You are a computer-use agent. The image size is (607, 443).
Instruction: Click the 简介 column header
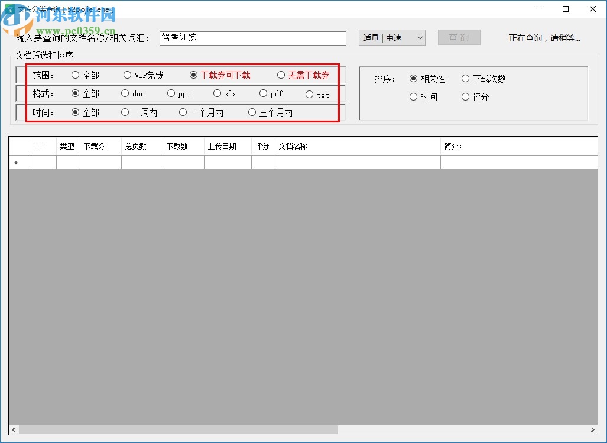point(519,146)
